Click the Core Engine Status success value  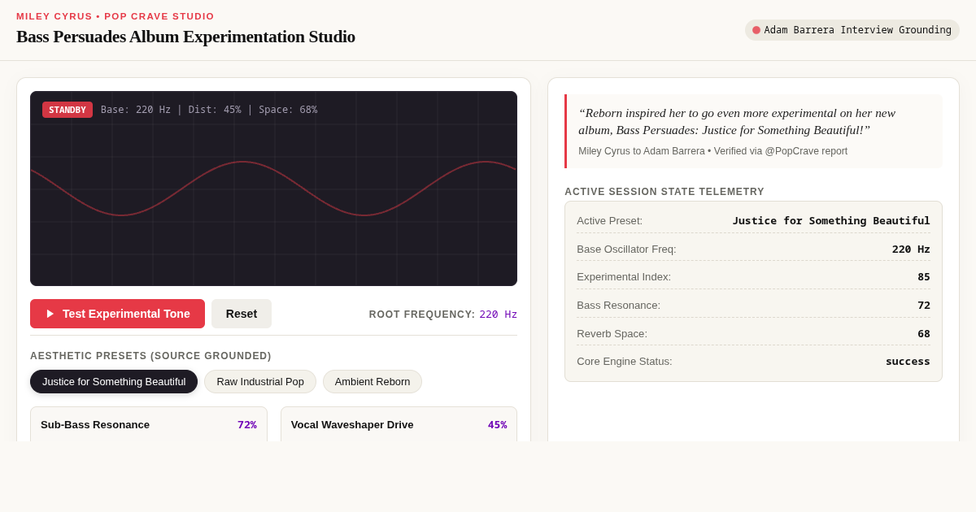[908, 361]
